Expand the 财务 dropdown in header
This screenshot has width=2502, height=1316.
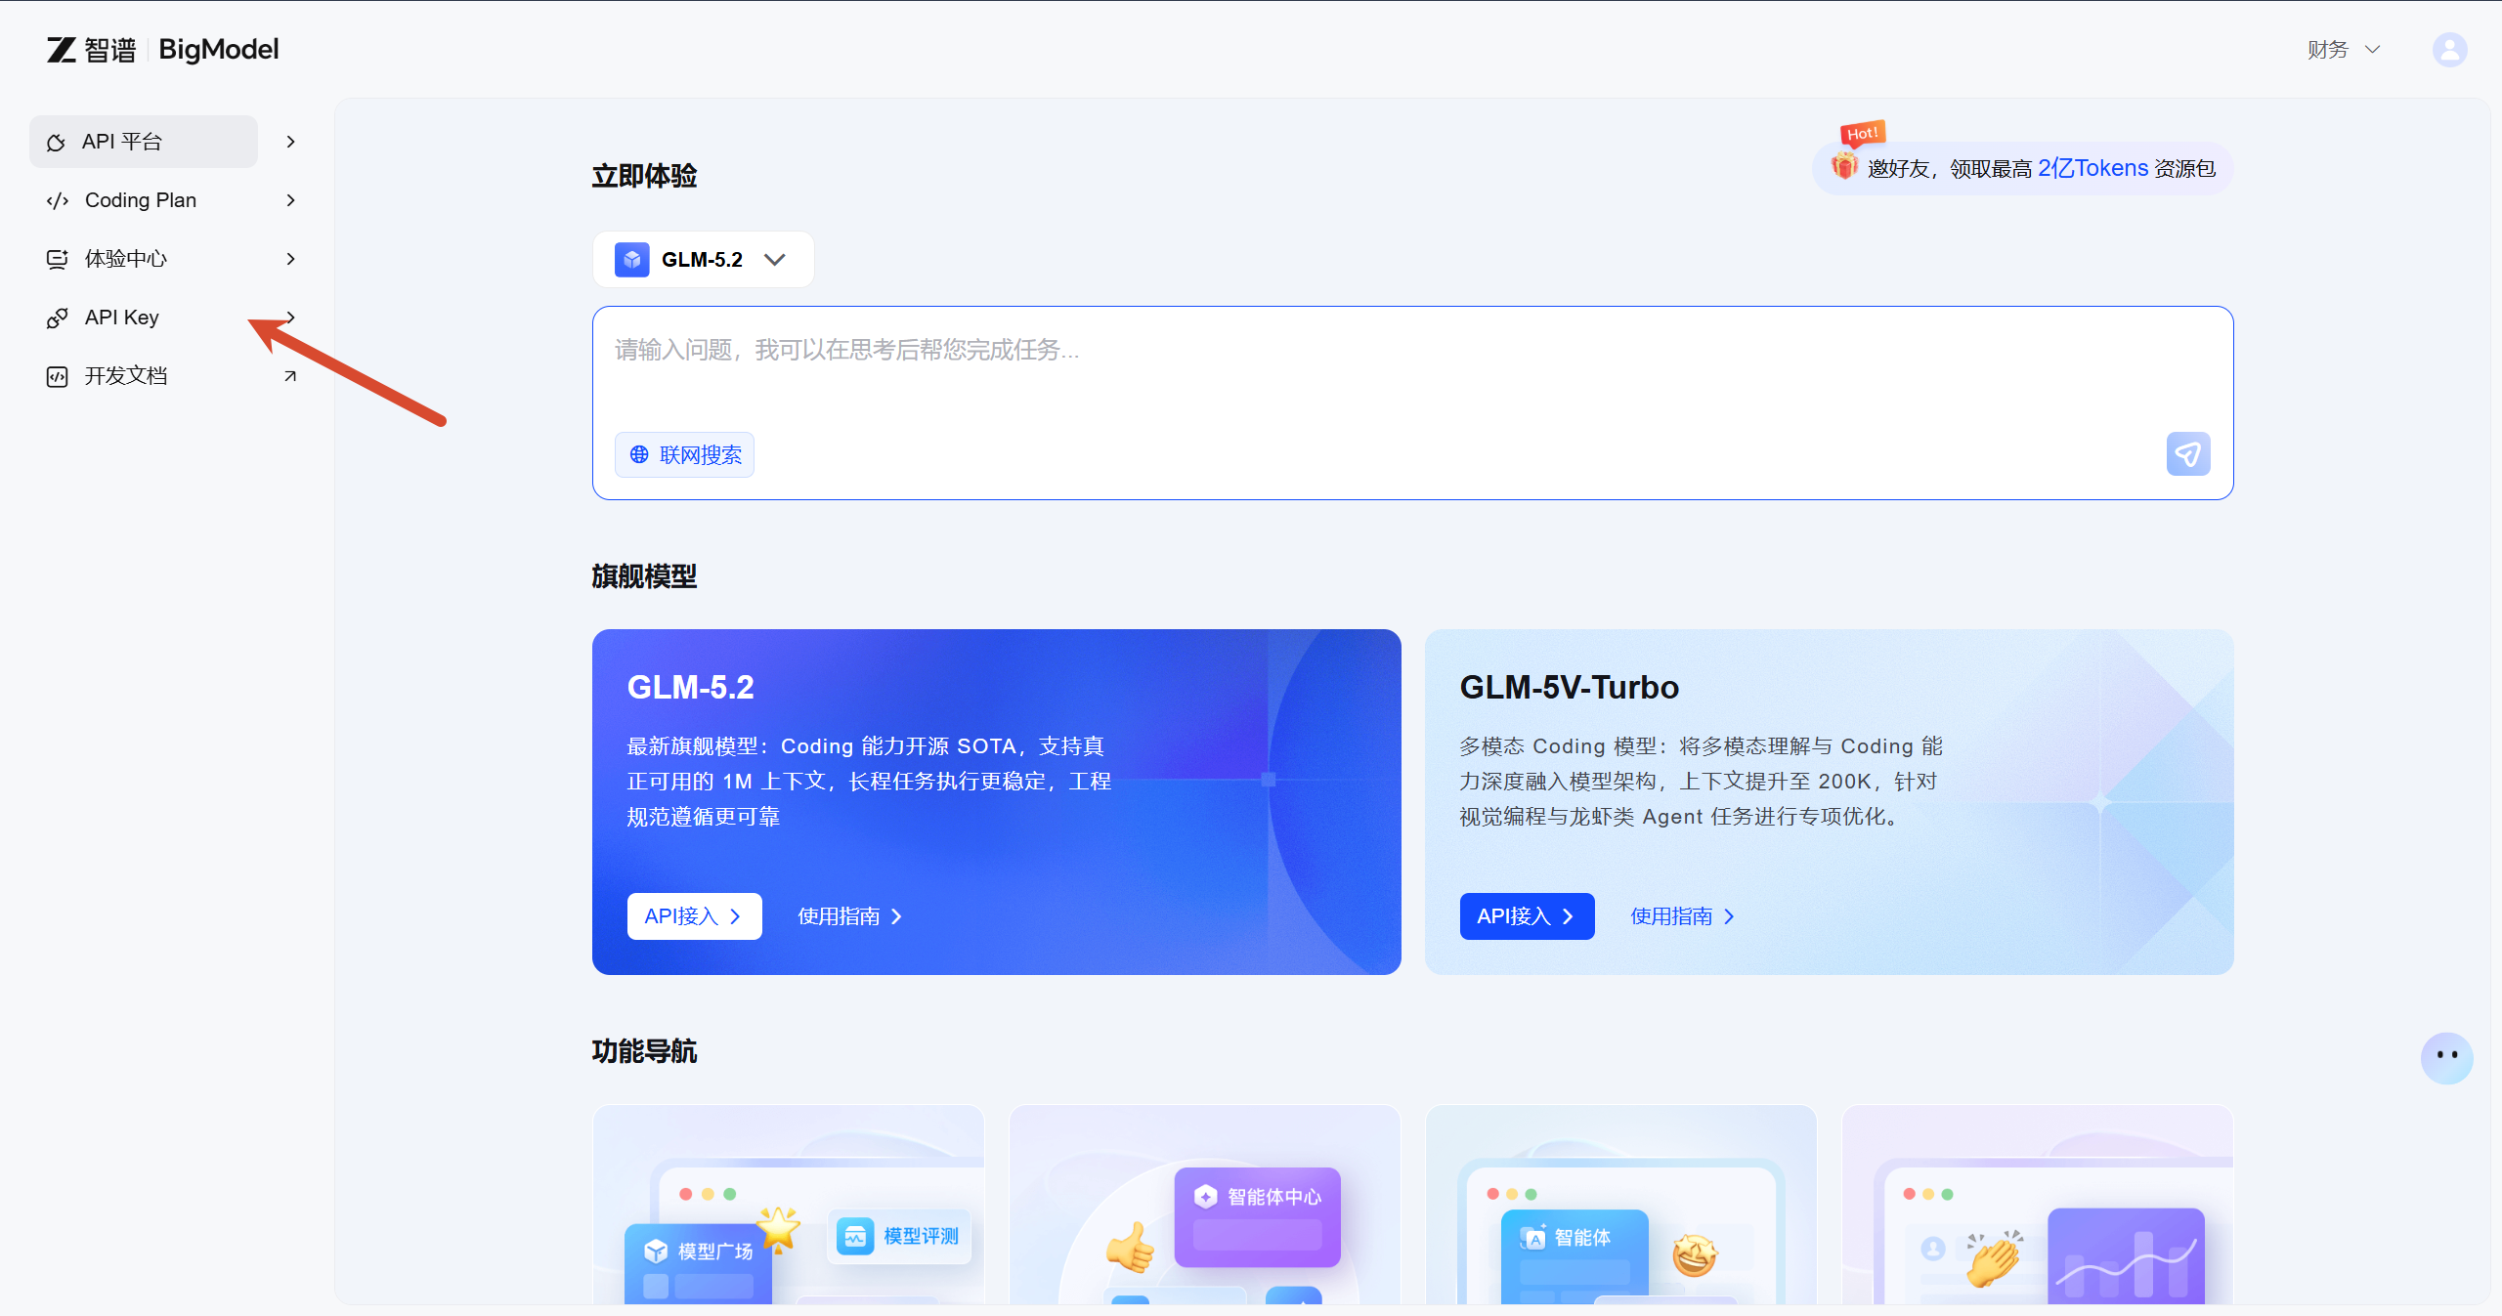(x=2344, y=49)
